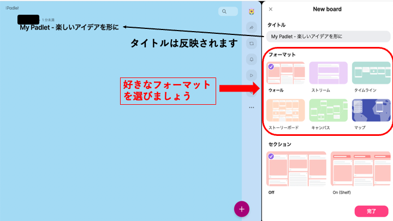The width and height of the screenshot is (393, 221).
Task: Click the user avatar icon in the sidebar
Action: (251, 11)
